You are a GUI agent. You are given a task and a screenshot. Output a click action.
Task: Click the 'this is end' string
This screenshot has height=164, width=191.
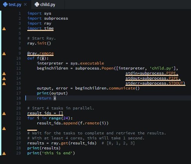click(57, 153)
